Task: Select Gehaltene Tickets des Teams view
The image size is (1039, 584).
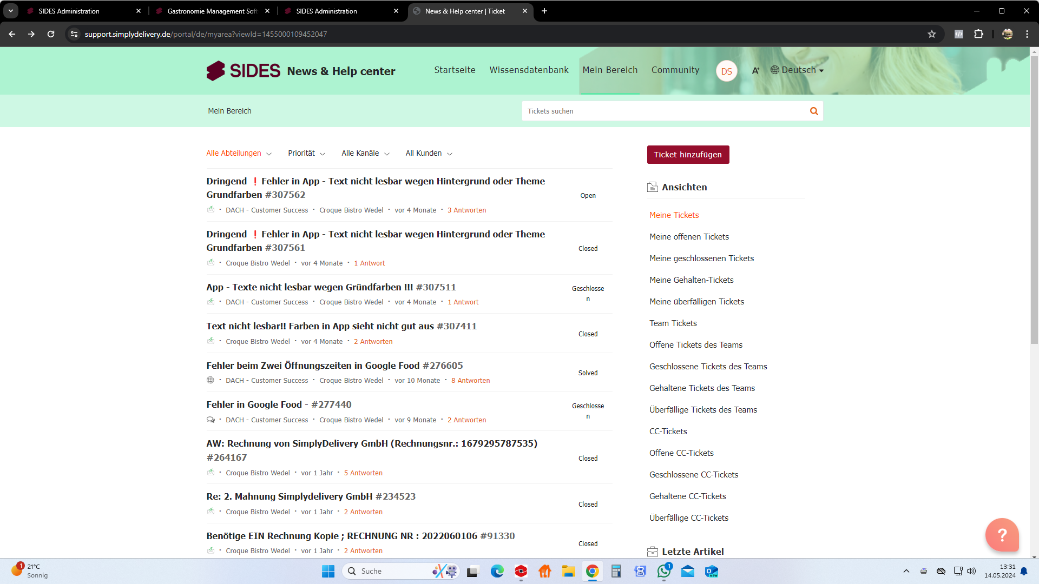Action: [702, 388]
